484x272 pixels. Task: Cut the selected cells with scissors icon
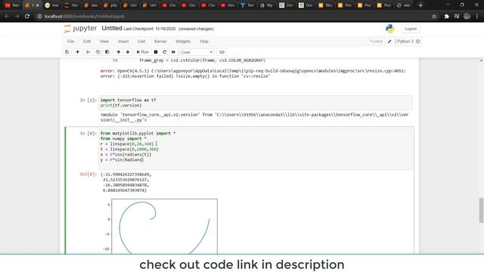(x=88, y=52)
